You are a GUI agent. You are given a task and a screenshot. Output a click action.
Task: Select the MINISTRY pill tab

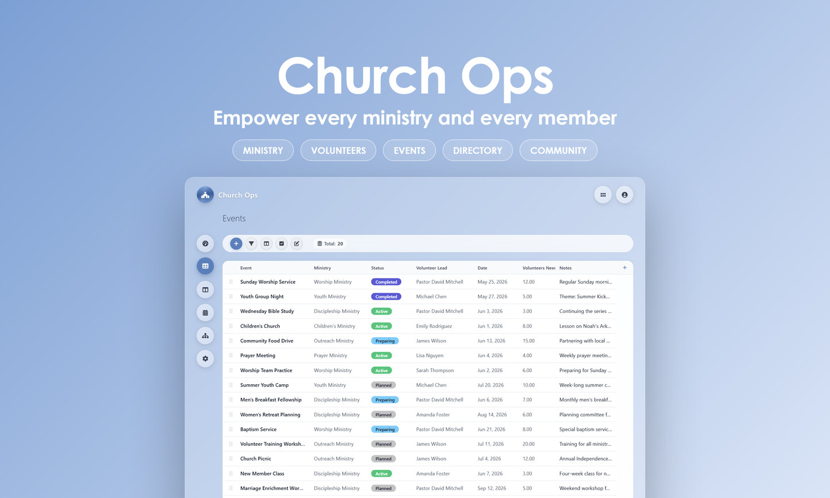pyautogui.click(x=263, y=150)
